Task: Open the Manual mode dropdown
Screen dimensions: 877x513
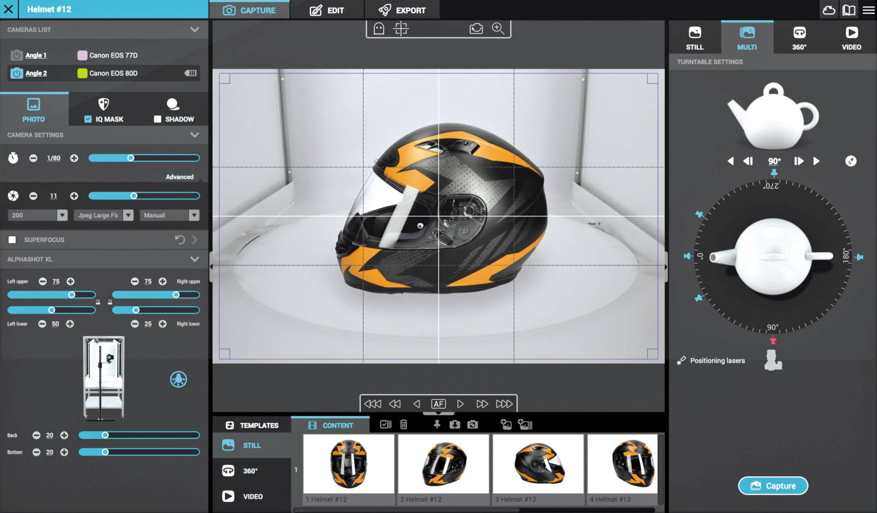Action: click(x=169, y=215)
